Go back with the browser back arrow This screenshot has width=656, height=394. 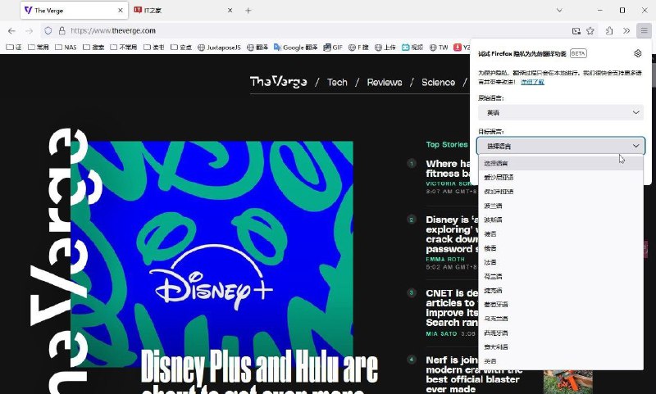tap(11, 31)
